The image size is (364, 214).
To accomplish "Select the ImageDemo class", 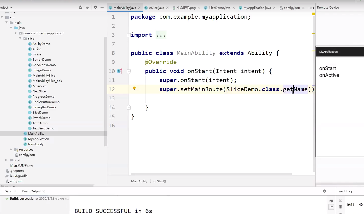I will click(41, 70).
